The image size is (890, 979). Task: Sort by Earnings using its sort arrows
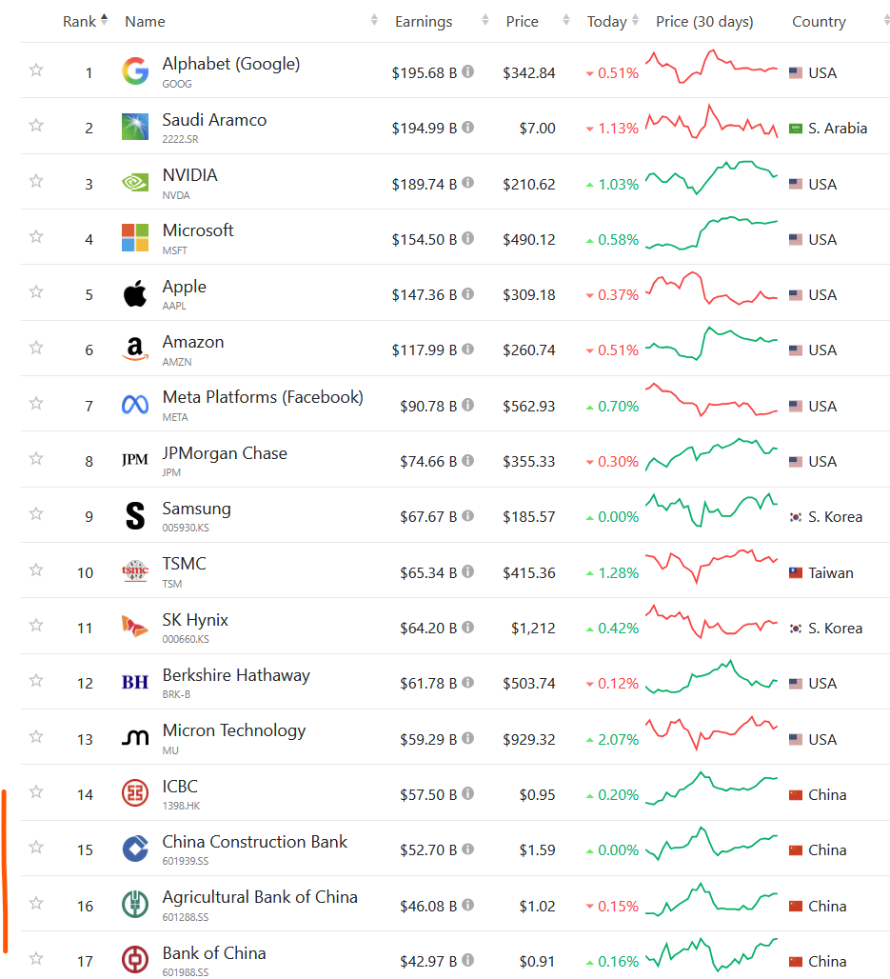pos(485,20)
